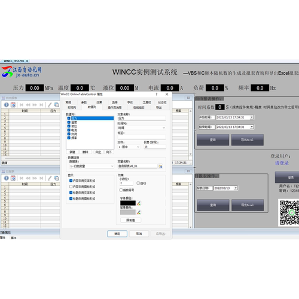Open the 结束时间 date picker dropdown

click(252, 127)
